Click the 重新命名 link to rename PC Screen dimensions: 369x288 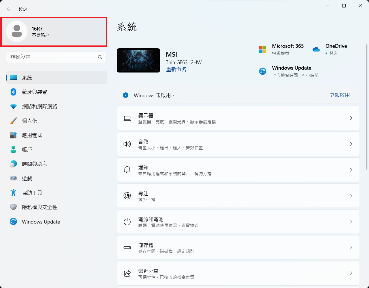[176, 69]
